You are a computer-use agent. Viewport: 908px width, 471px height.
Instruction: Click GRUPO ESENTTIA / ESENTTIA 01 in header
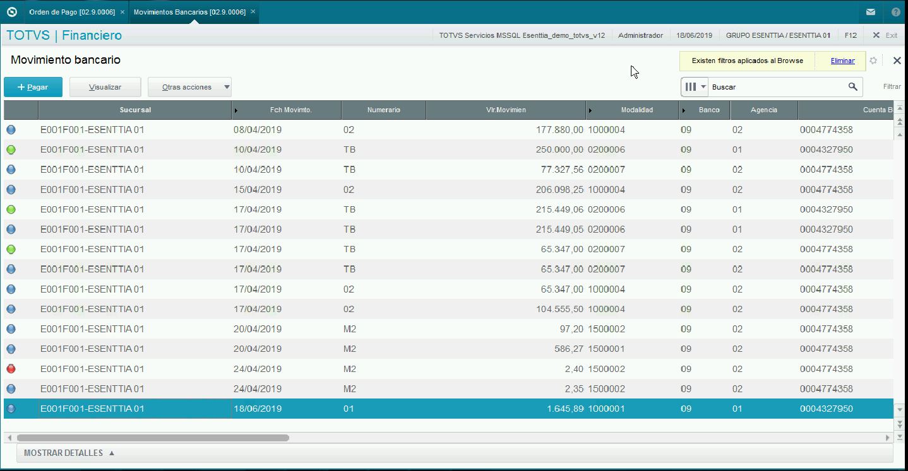click(x=778, y=35)
